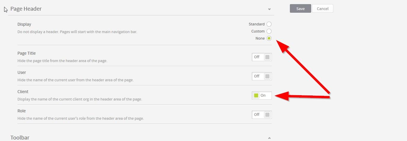The height and width of the screenshot is (141, 407).
Task: Select the Standard display radio button
Action: click(x=269, y=24)
